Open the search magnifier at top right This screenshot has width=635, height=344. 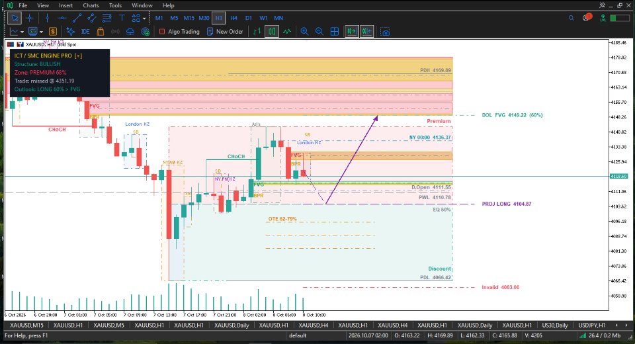571,18
